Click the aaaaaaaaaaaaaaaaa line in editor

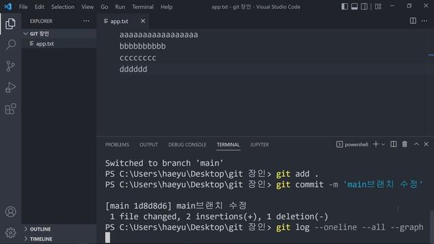click(159, 35)
